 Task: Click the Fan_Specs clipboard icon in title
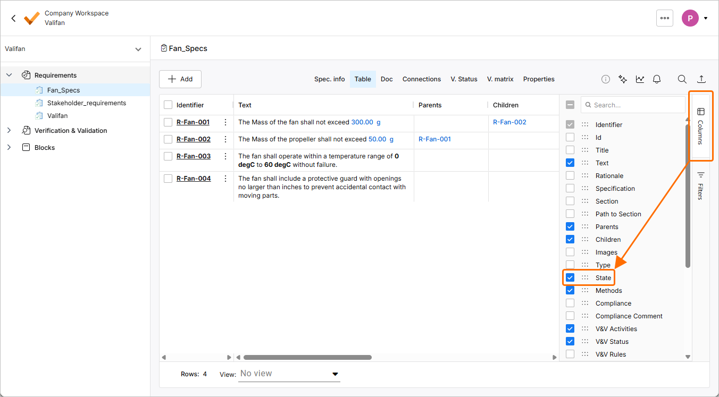(164, 48)
